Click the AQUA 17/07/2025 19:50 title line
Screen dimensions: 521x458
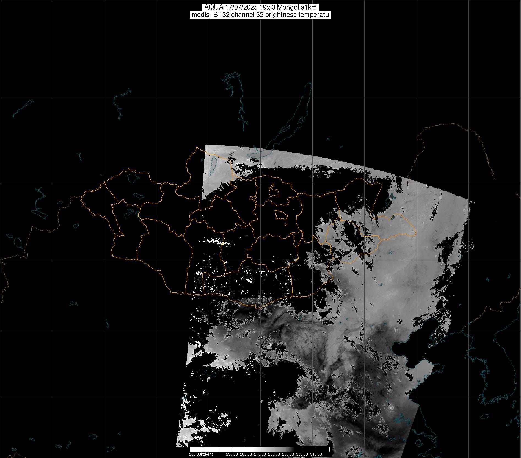(x=260, y=7)
